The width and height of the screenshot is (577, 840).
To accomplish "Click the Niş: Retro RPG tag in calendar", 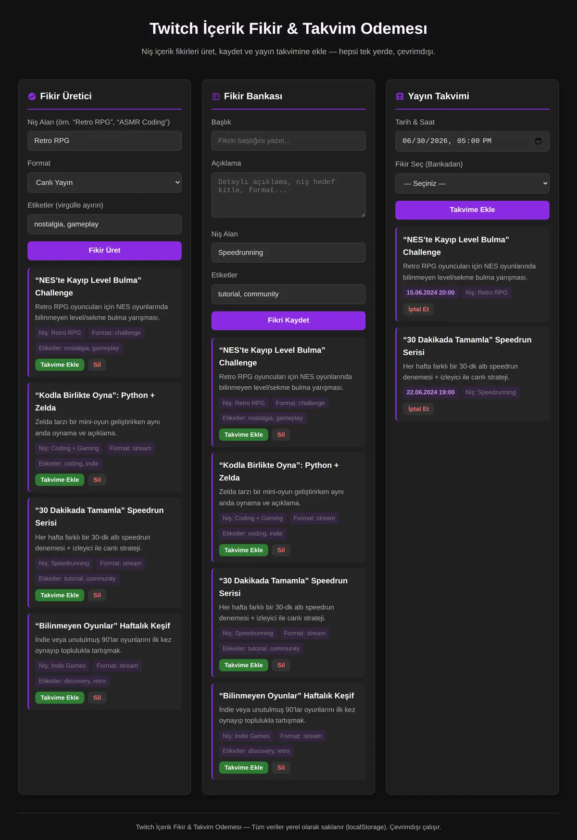I will pos(487,293).
